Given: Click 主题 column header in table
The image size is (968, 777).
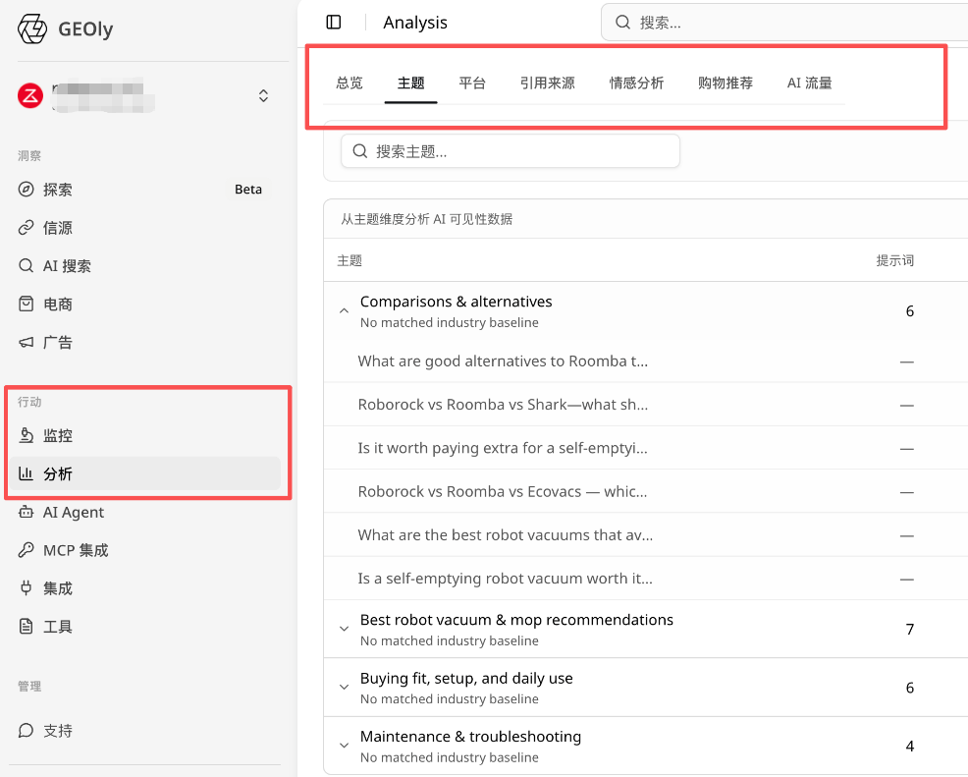Looking at the screenshot, I should tap(350, 260).
